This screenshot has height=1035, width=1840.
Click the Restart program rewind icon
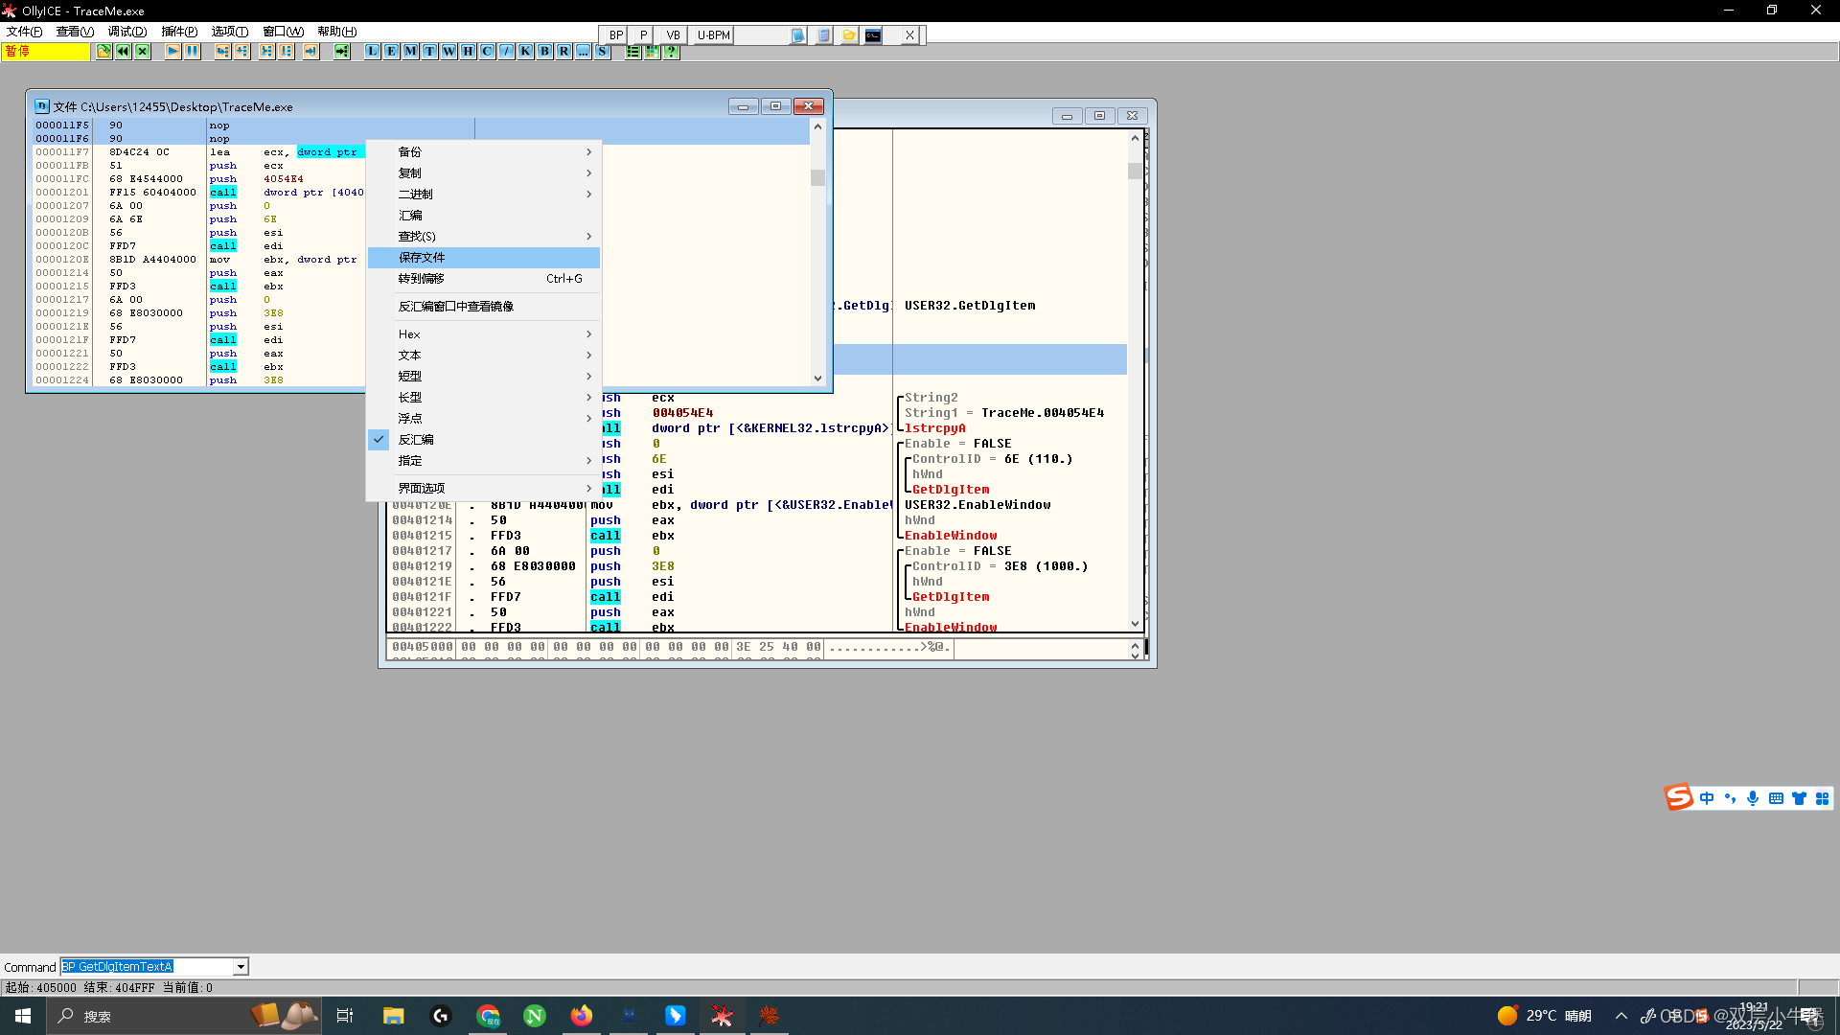pyautogui.click(x=123, y=52)
